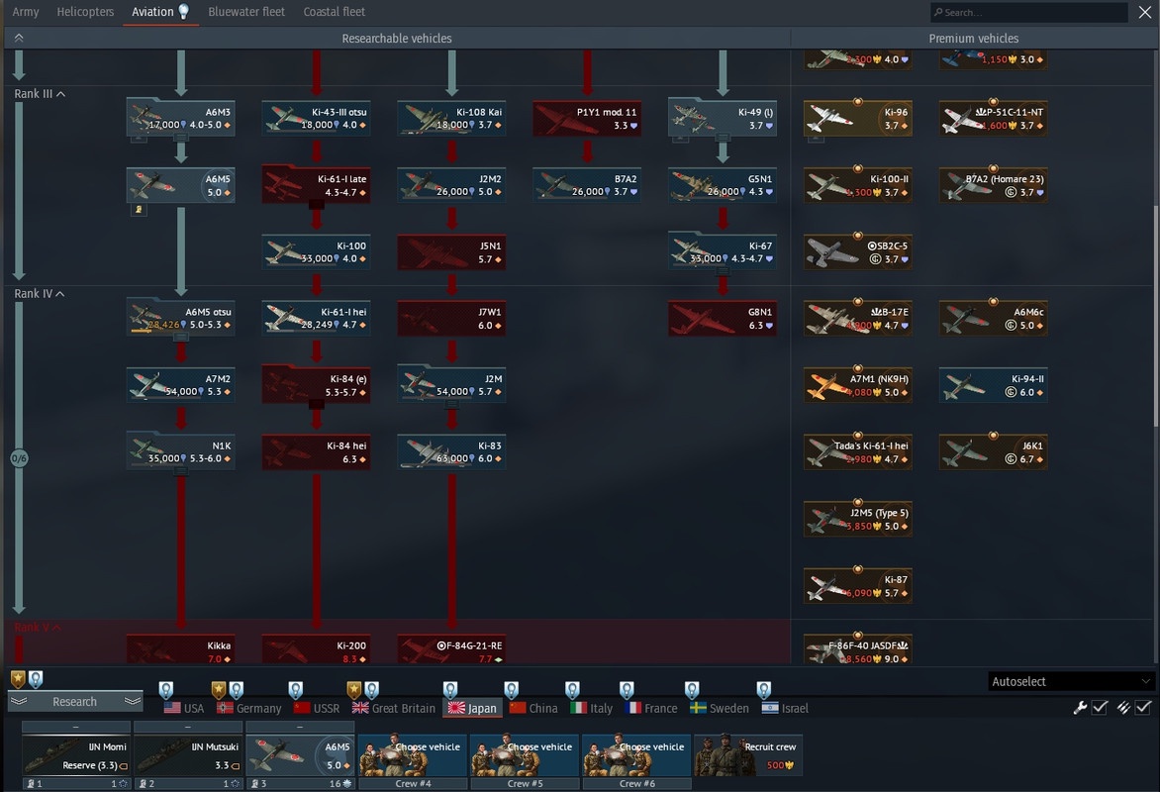Select the IJN Momi crew slot

point(75,755)
